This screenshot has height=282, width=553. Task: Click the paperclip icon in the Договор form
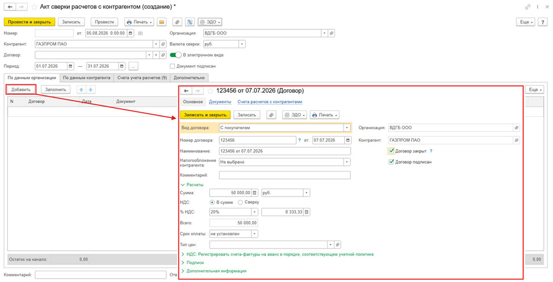[x=271, y=115]
